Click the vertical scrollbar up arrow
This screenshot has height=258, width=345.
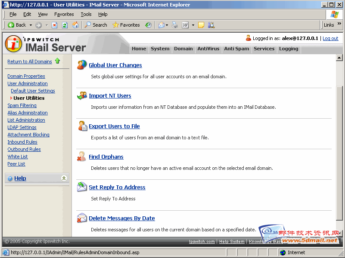[x=339, y=58]
